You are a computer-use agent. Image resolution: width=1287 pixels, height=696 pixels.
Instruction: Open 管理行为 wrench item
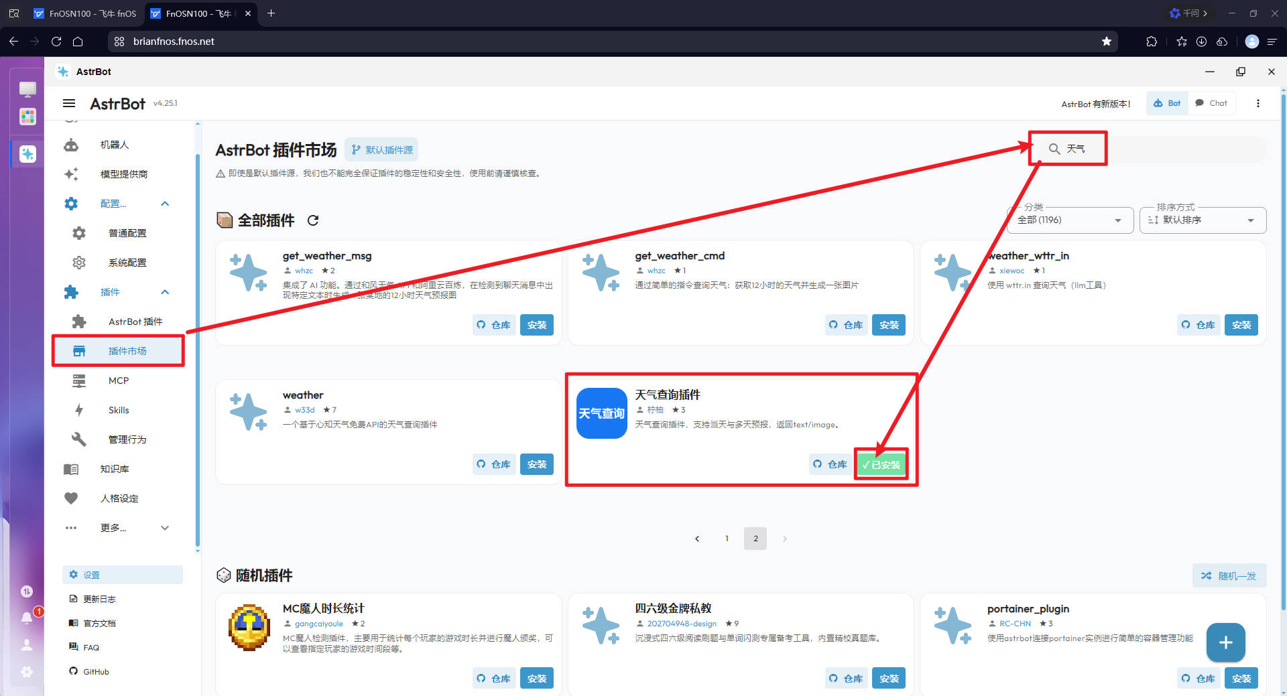click(x=127, y=439)
